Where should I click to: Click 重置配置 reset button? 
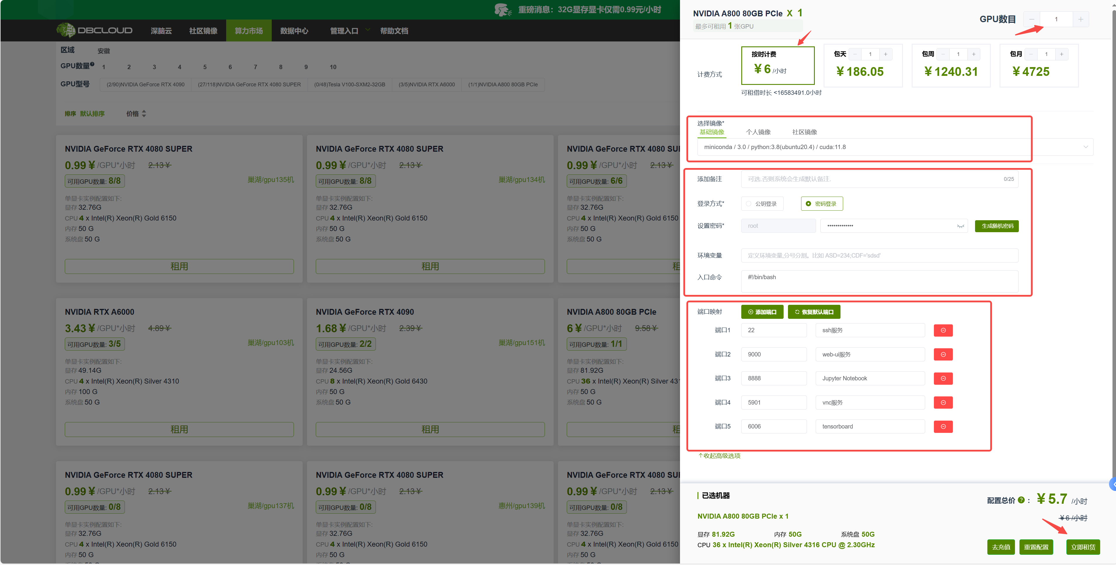click(x=1036, y=547)
